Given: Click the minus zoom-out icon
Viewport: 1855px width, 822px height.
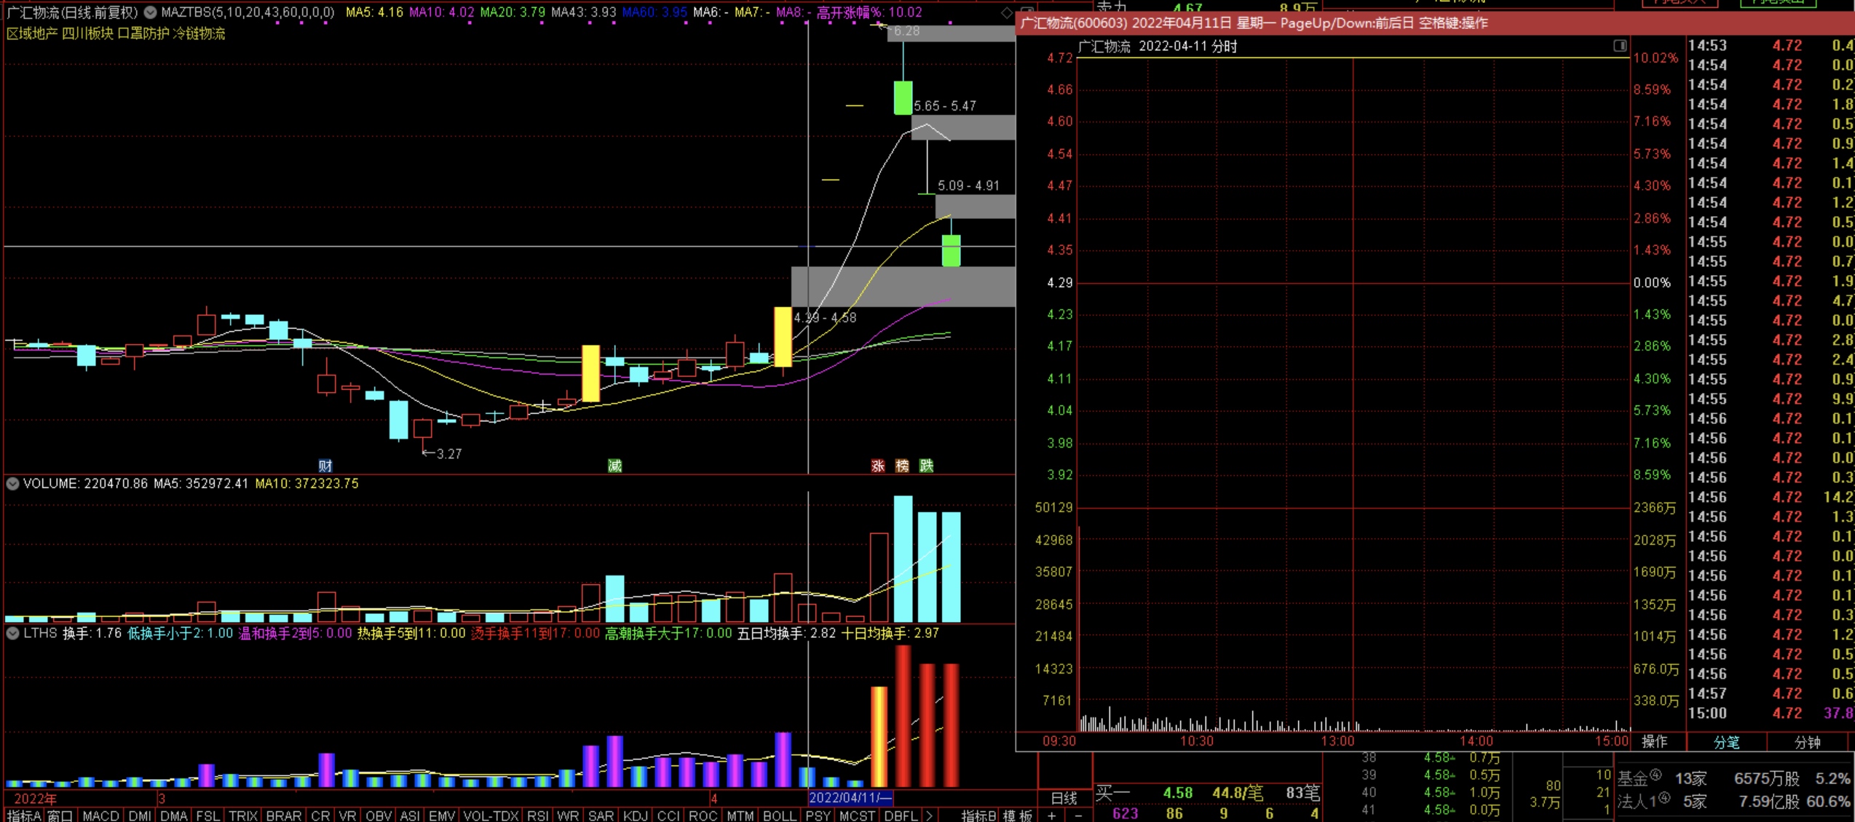Looking at the screenshot, I should [1078, 815].
